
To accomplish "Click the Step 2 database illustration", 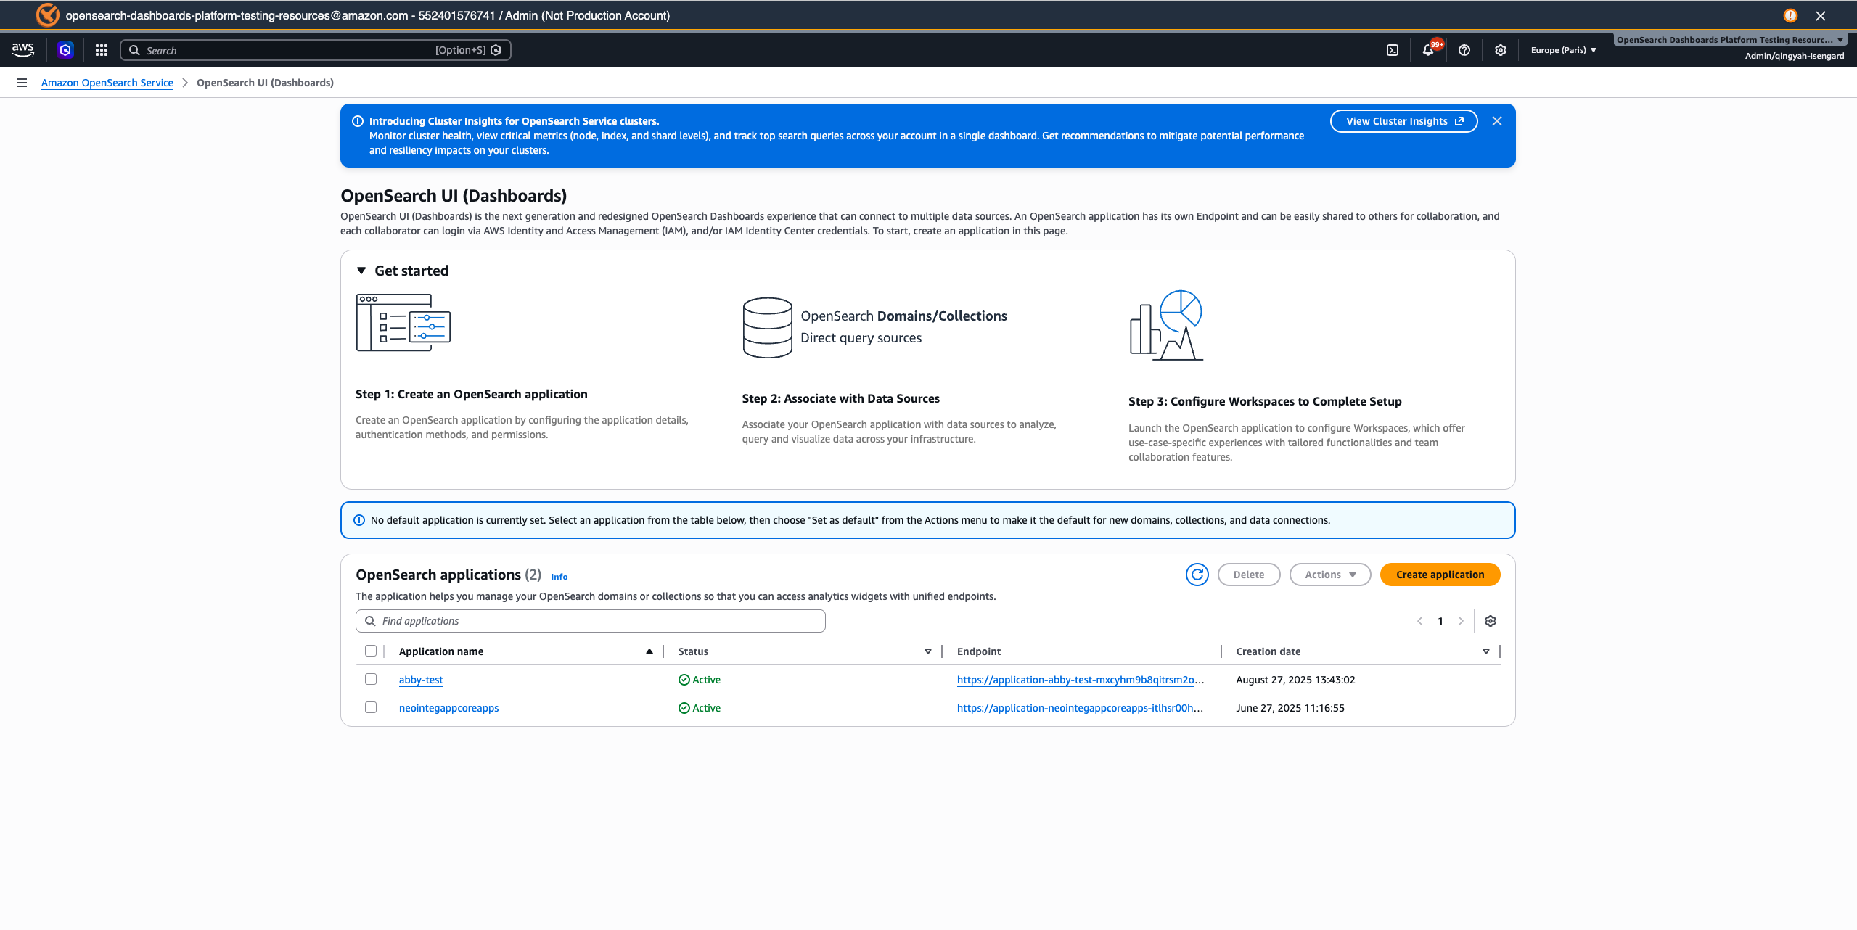I will (x=768, y=327).
